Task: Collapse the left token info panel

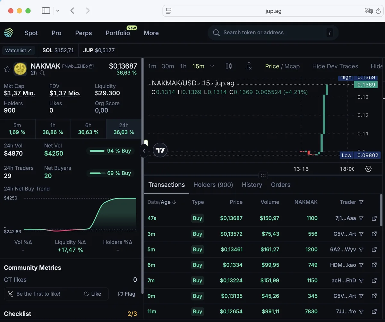Action: click(x=144, y=151)
